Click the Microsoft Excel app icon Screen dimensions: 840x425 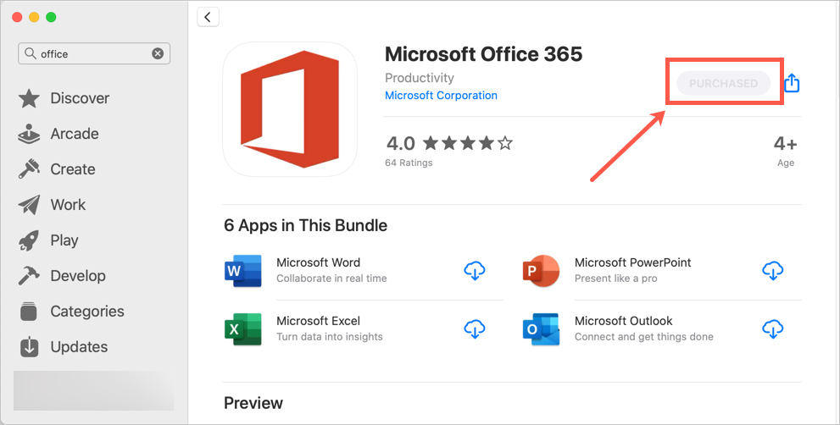(x=243, y=329)
